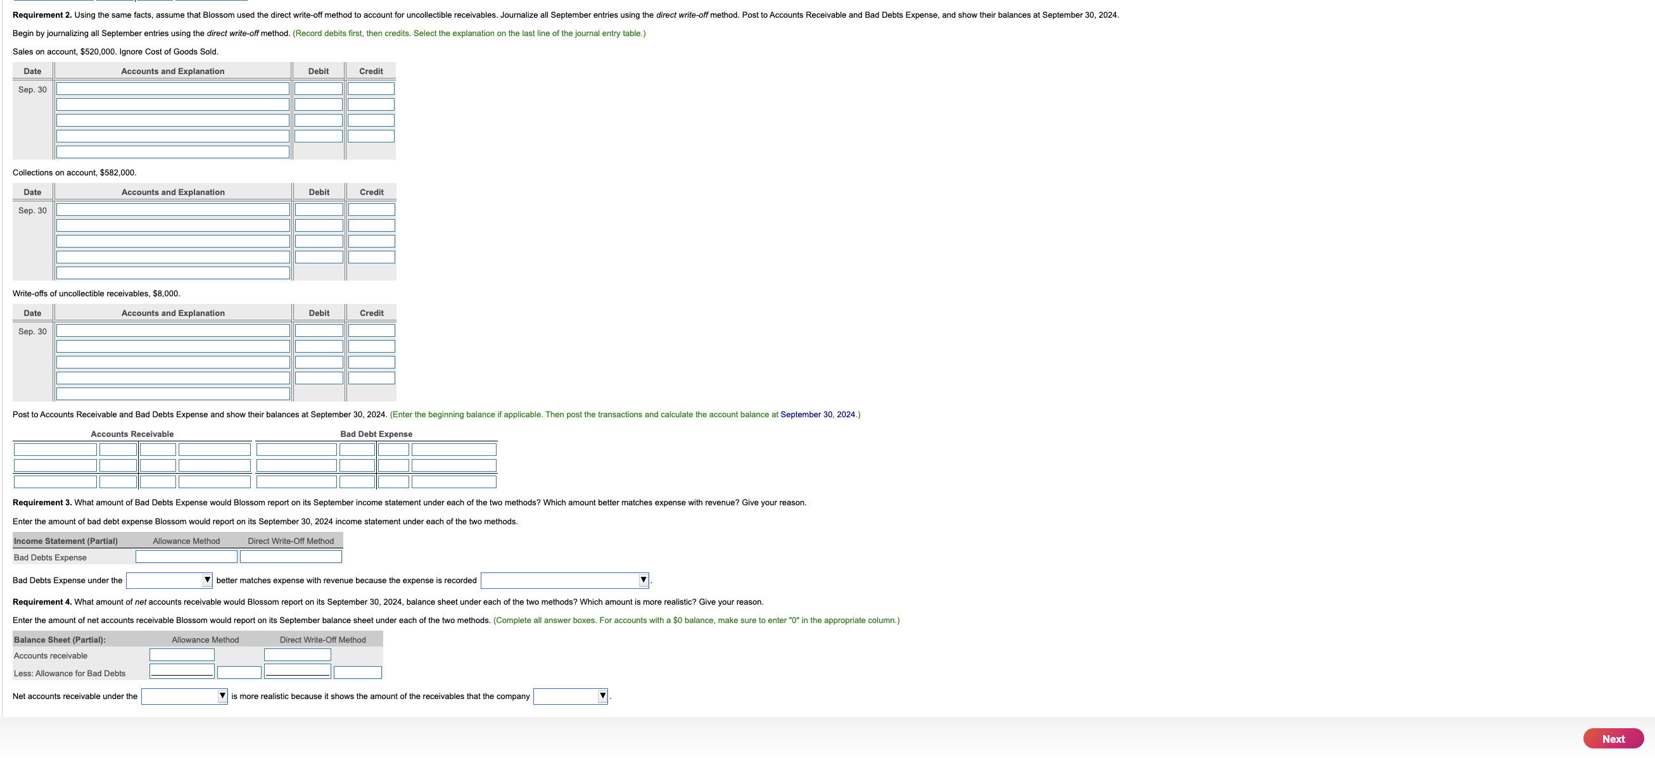Expand the dropdown after 'that the company'
The width and height of the screenshot is (1655, 763).
[570, 695]
